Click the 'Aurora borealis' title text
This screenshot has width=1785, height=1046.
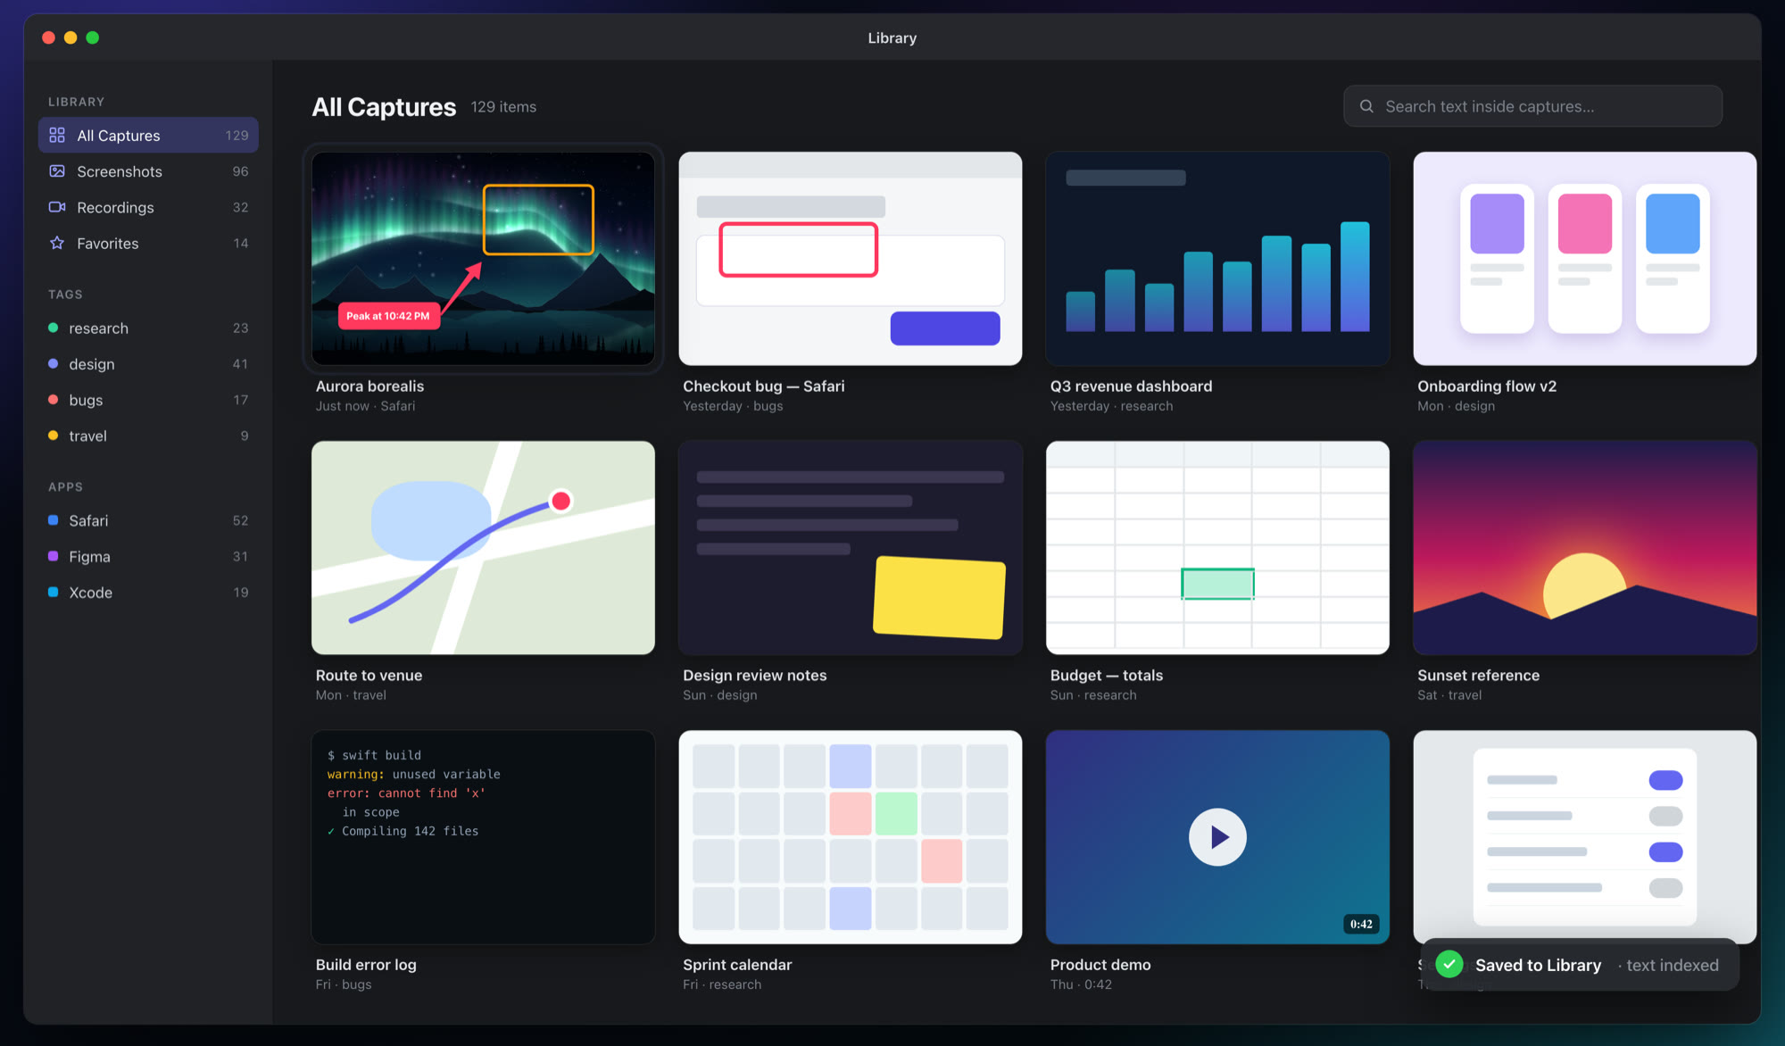pos(369,386)
